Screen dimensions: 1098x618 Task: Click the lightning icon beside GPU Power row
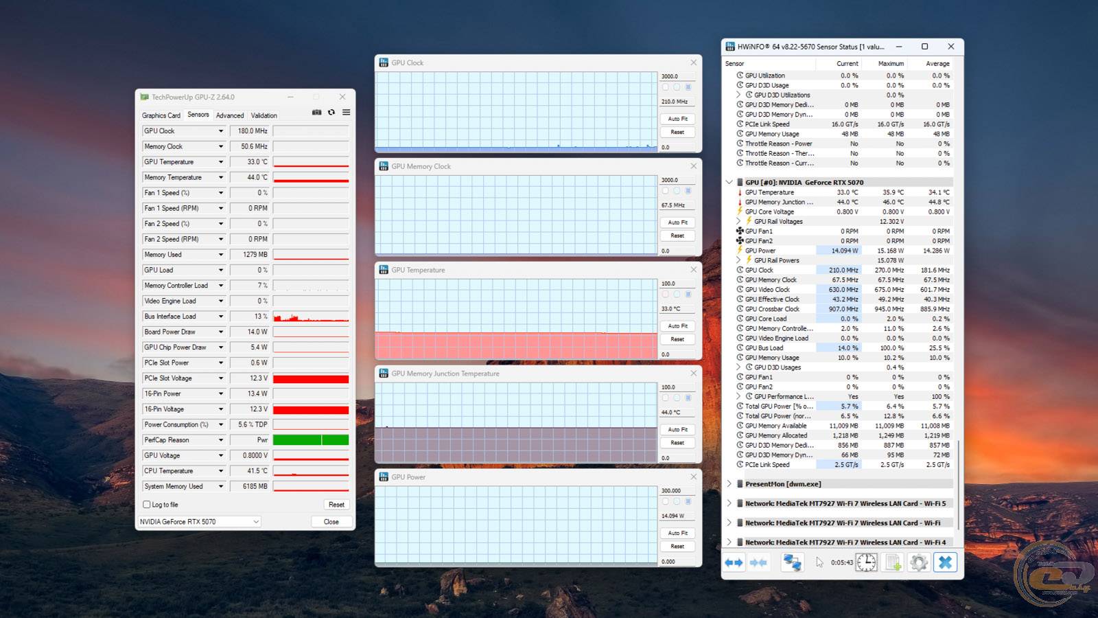coord(740,251)
